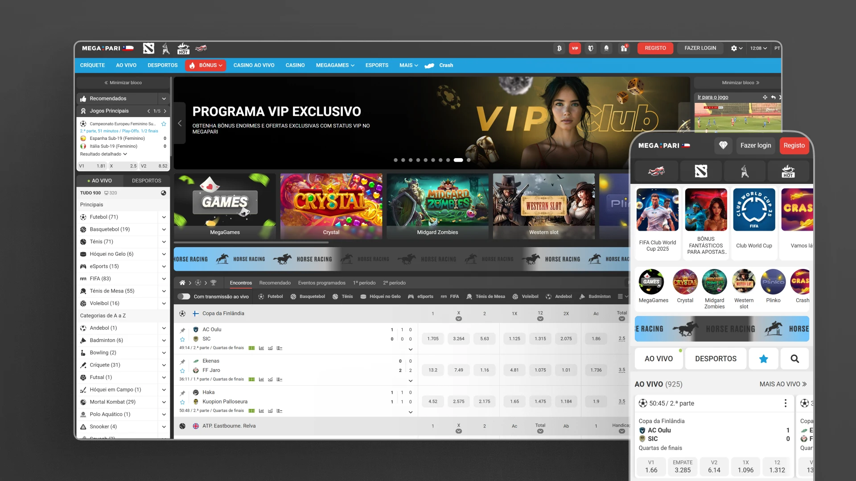Viewport: 856px width, 481px height.
Task: Open the Crystal game thumbnail
Action: [x=331, y=206]
